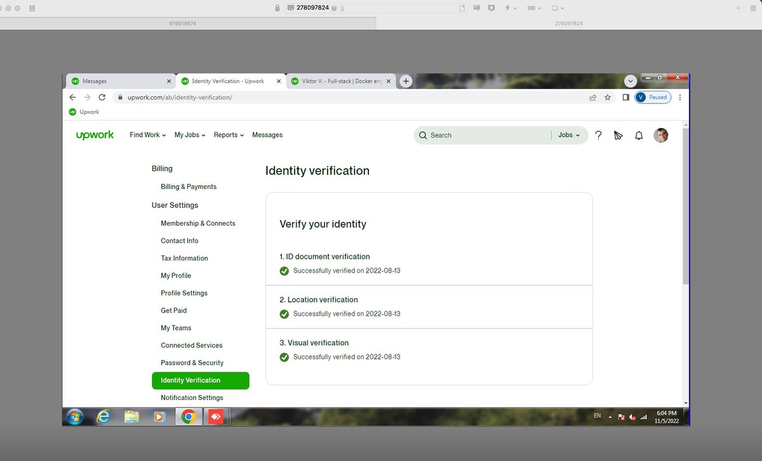Open Notification Settings in the sidebar
This screenshot has height=461, width=762.
(192, 398)
